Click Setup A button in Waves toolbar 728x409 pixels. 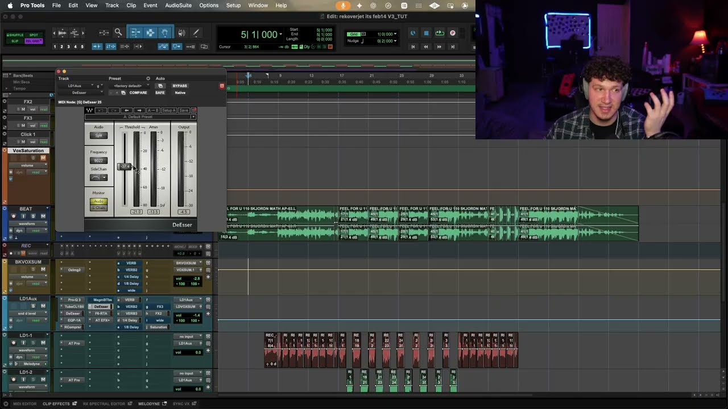click(x=169, y=110)
